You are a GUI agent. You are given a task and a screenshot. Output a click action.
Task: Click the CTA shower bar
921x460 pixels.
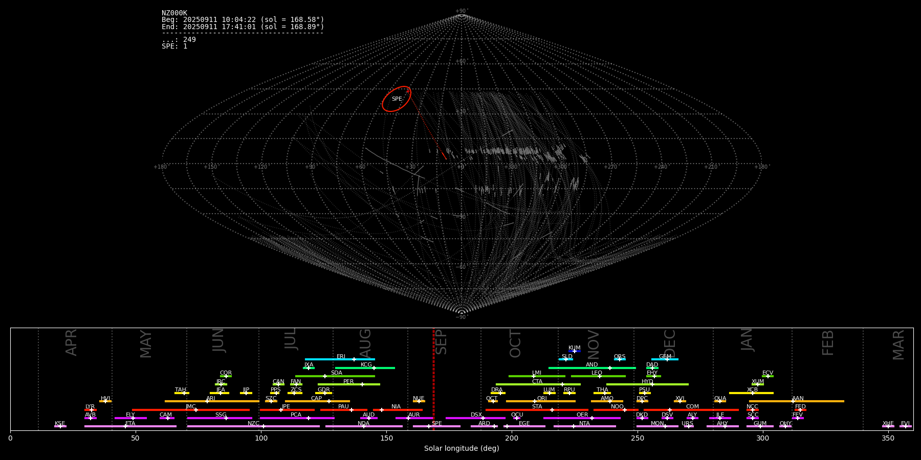click(538, 384)
